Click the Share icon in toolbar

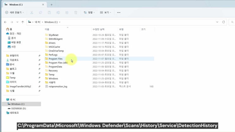(67, 13)
